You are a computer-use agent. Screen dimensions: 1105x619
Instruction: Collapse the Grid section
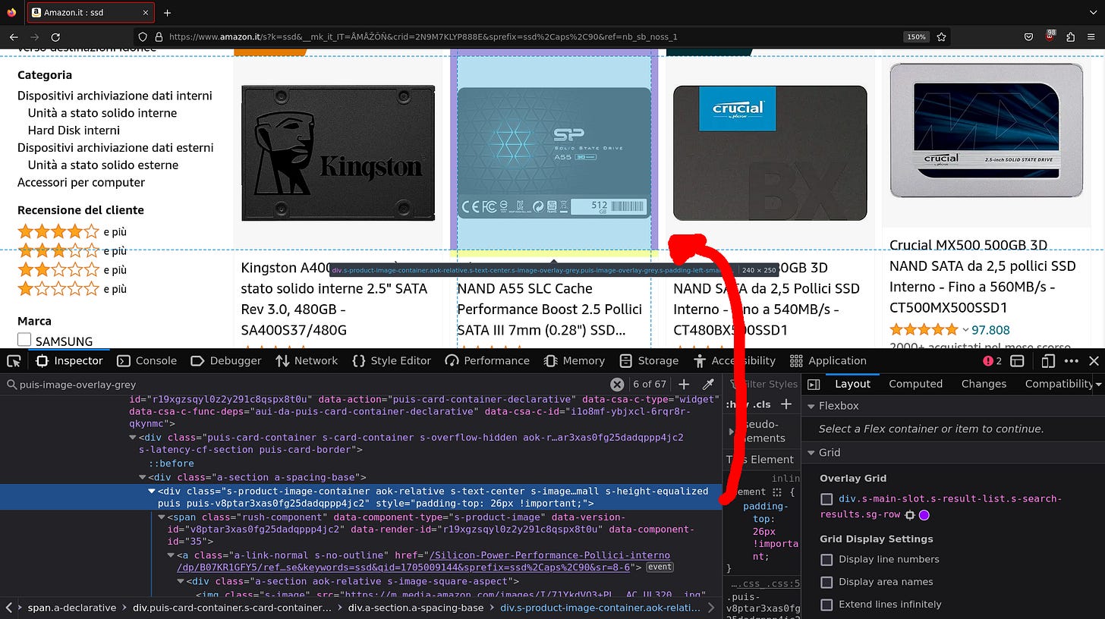tap(814, 452)
